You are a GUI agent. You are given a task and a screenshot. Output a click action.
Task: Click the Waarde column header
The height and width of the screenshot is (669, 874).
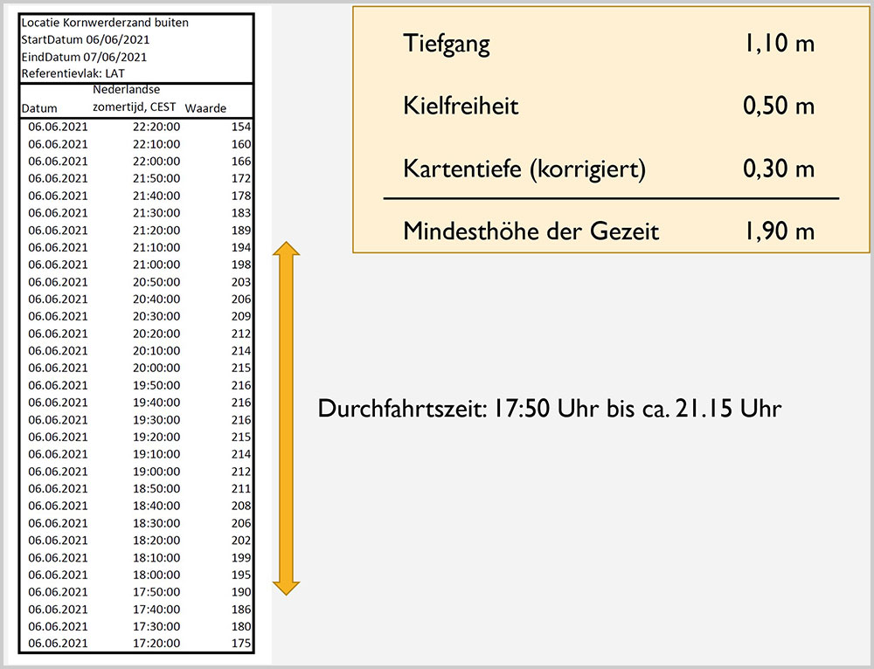pos(205,108)
